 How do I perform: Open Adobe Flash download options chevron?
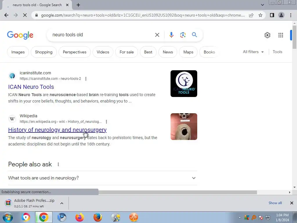(x=62, y=203)
